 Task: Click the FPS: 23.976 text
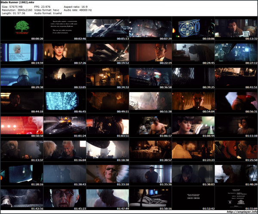42,7
